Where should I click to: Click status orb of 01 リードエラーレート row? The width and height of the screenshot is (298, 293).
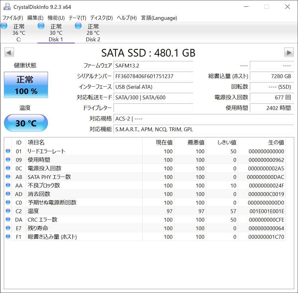click(8, 151)
